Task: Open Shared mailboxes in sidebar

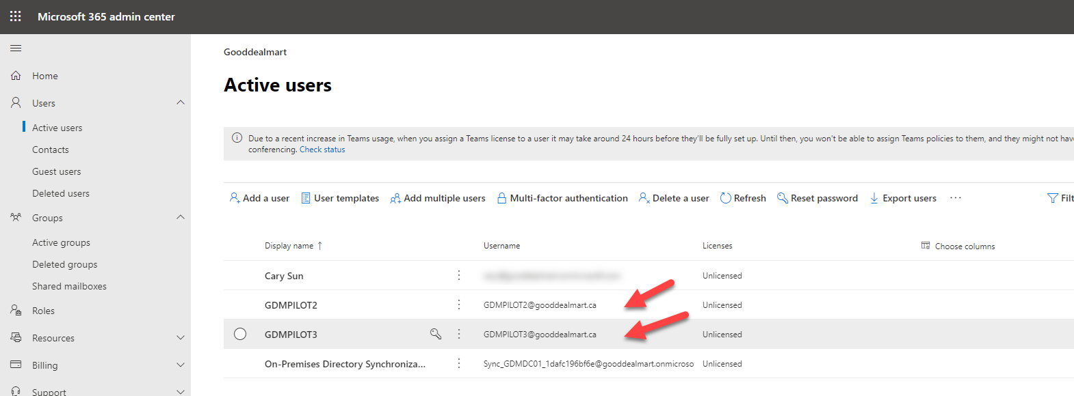Action: coord(69,286)
